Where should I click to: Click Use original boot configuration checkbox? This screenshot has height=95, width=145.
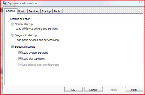point(20,65)
